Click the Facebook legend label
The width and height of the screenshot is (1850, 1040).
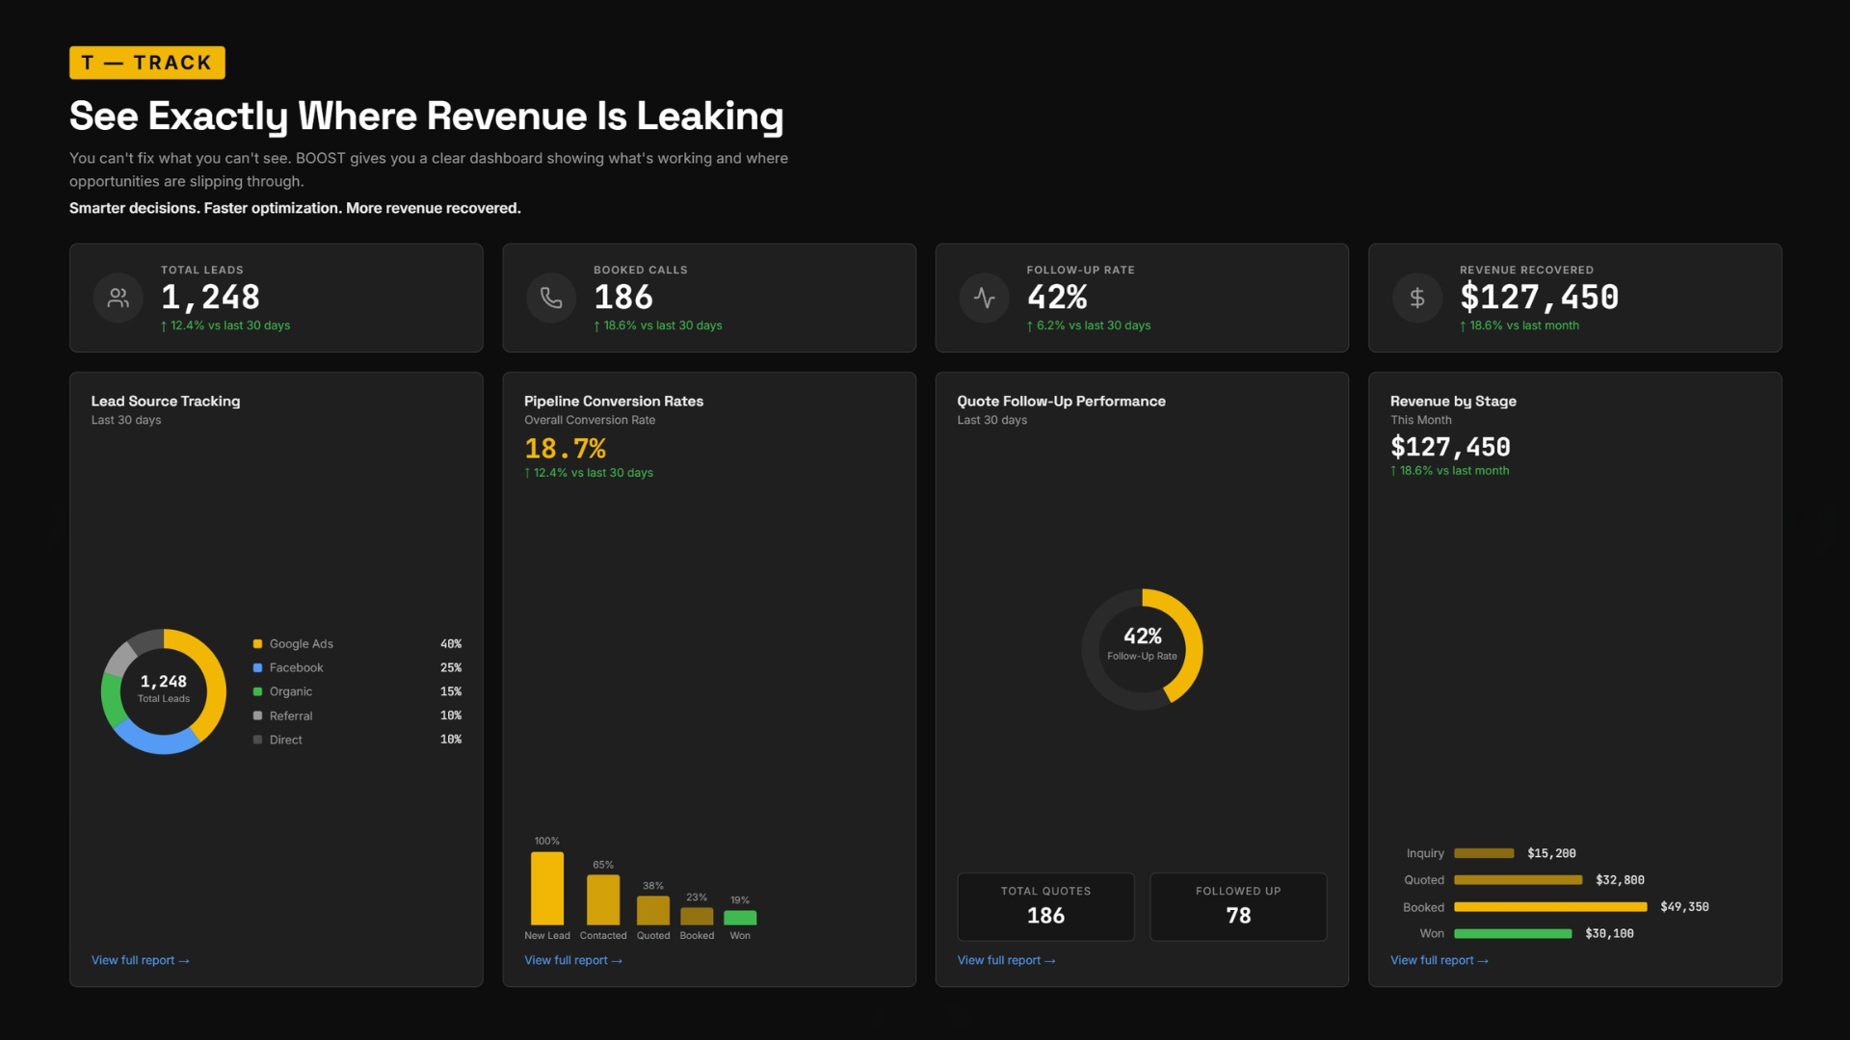point(297,667)
